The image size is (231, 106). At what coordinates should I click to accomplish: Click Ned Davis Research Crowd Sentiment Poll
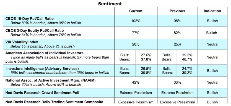pos(42,93)
